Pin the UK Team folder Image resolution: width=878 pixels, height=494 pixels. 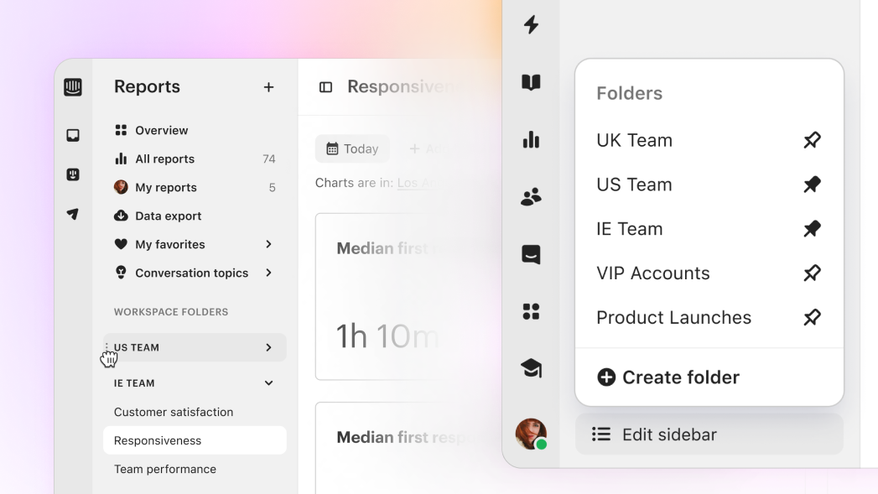812,140
